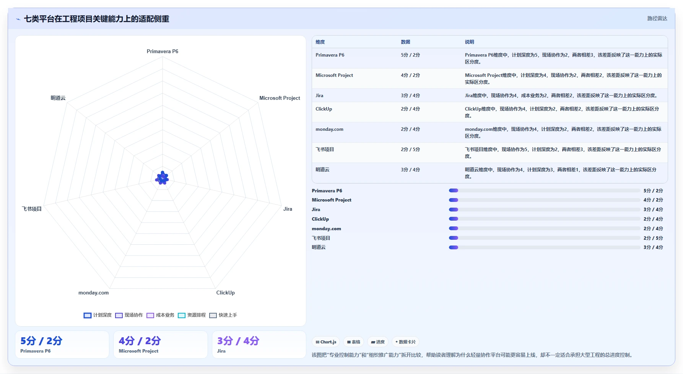Click the bold Microsoft Project progress list label
This screenshot has height=374, width=683.
332,200
